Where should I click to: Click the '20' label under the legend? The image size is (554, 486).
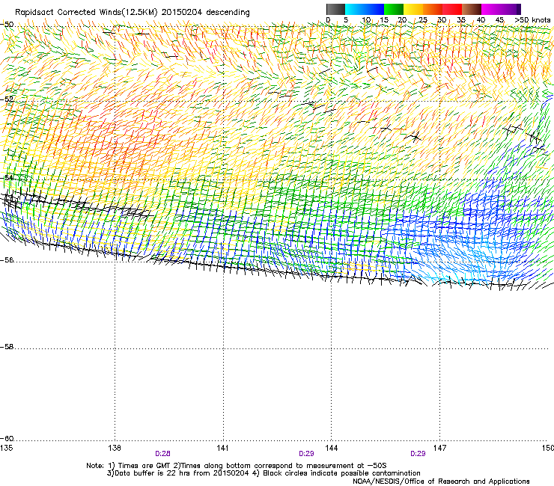[402, 19]
